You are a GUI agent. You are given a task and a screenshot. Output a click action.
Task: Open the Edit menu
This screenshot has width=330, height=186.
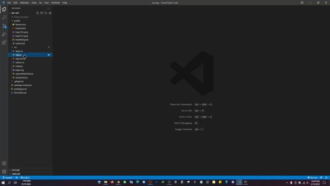[15, 3]
